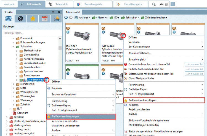Screen dimensions: 207x136
Task: Click the Hersteller filtern input field
Action: pyautogui.click(x=31, y=33)
